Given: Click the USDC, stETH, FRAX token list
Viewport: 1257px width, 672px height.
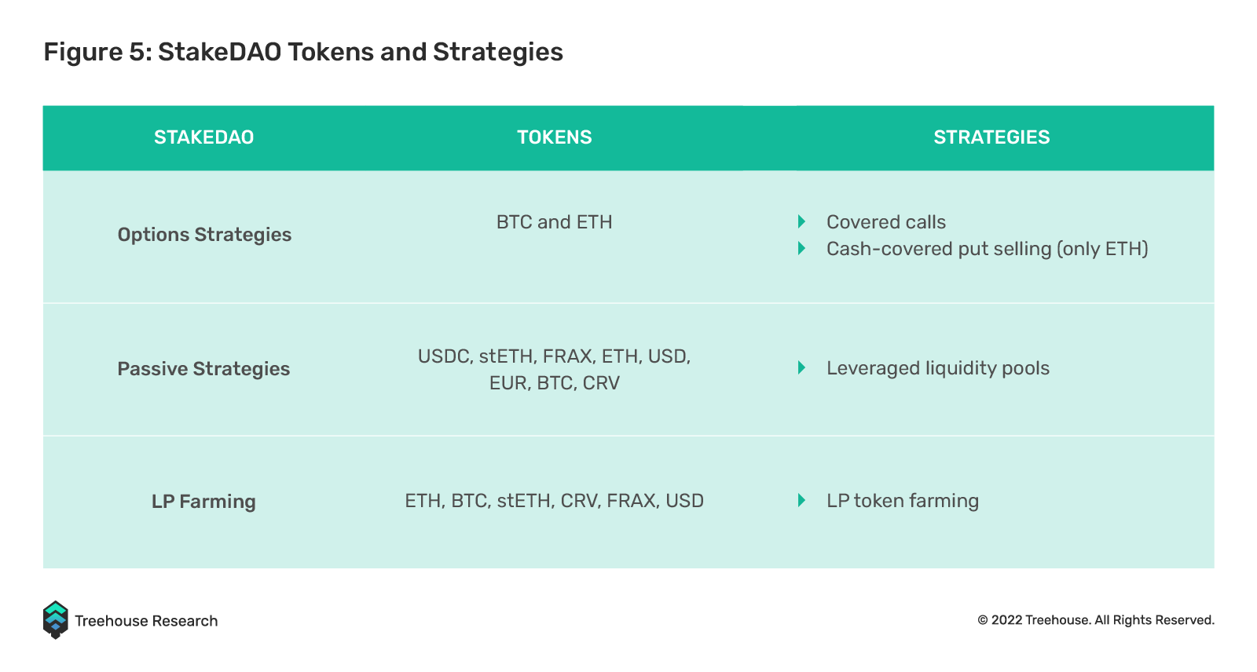Looking at the screenshot, I should (x=554, y=370).
